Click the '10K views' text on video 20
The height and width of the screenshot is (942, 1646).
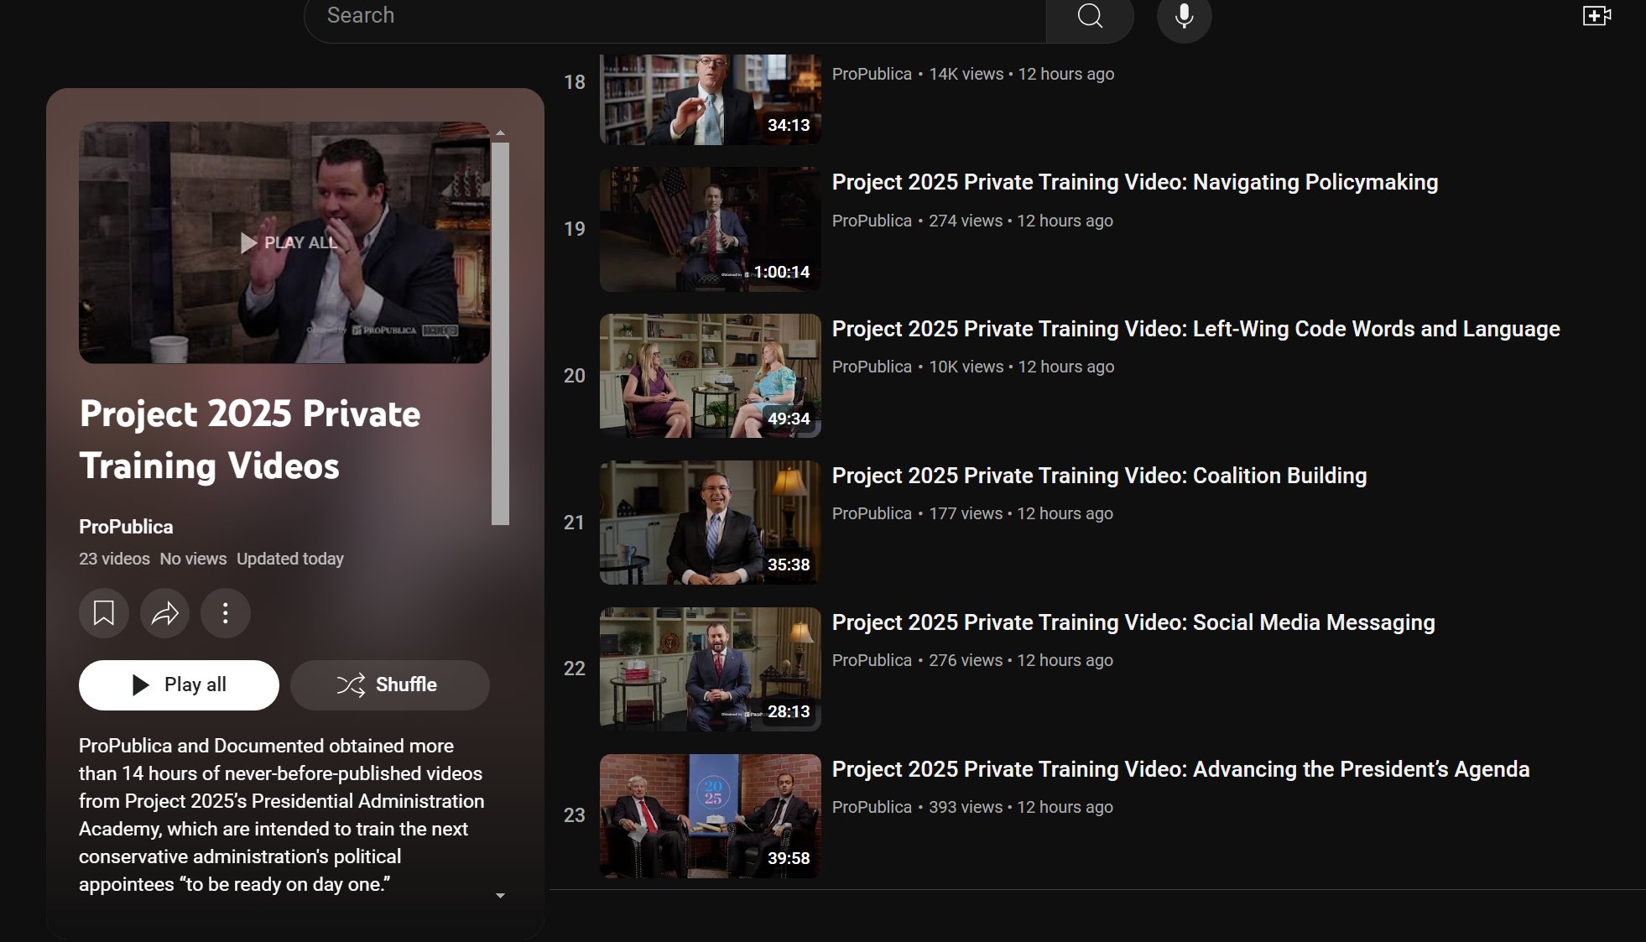pyautogui.click(x=966, y=367)
